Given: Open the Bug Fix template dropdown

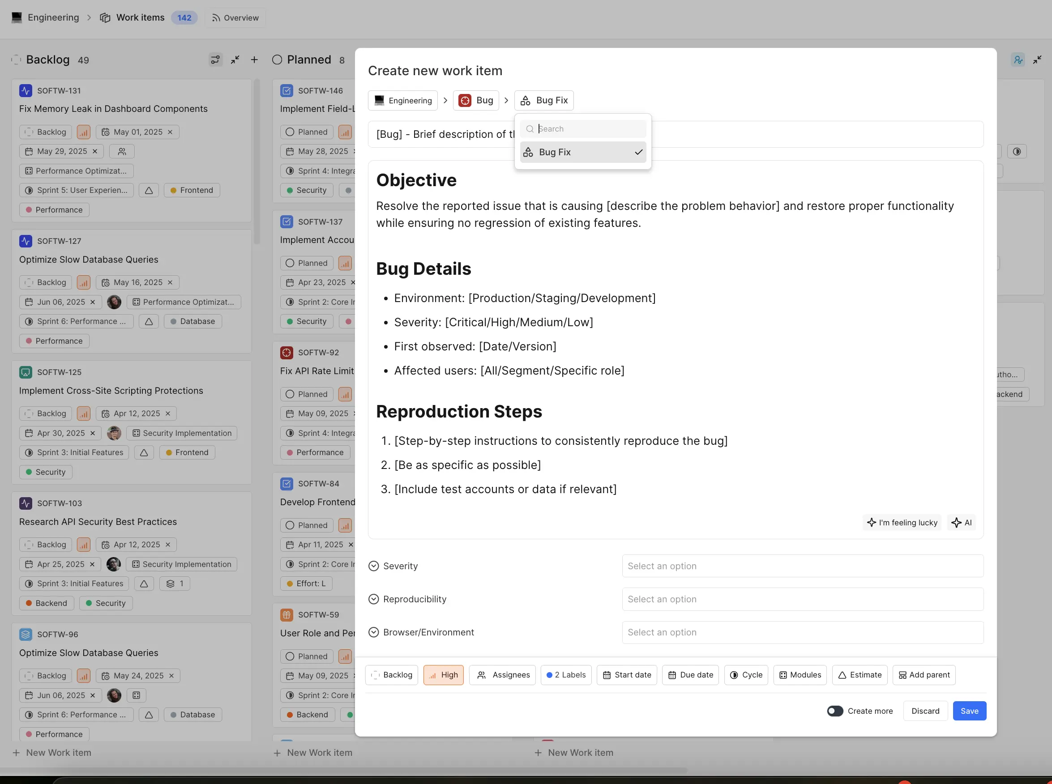Looking at the screenshot, I should click(x=543, y=100).
